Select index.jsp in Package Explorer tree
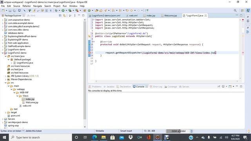The height and width of the screenshot is (141, 251). (x=30, y=99)
